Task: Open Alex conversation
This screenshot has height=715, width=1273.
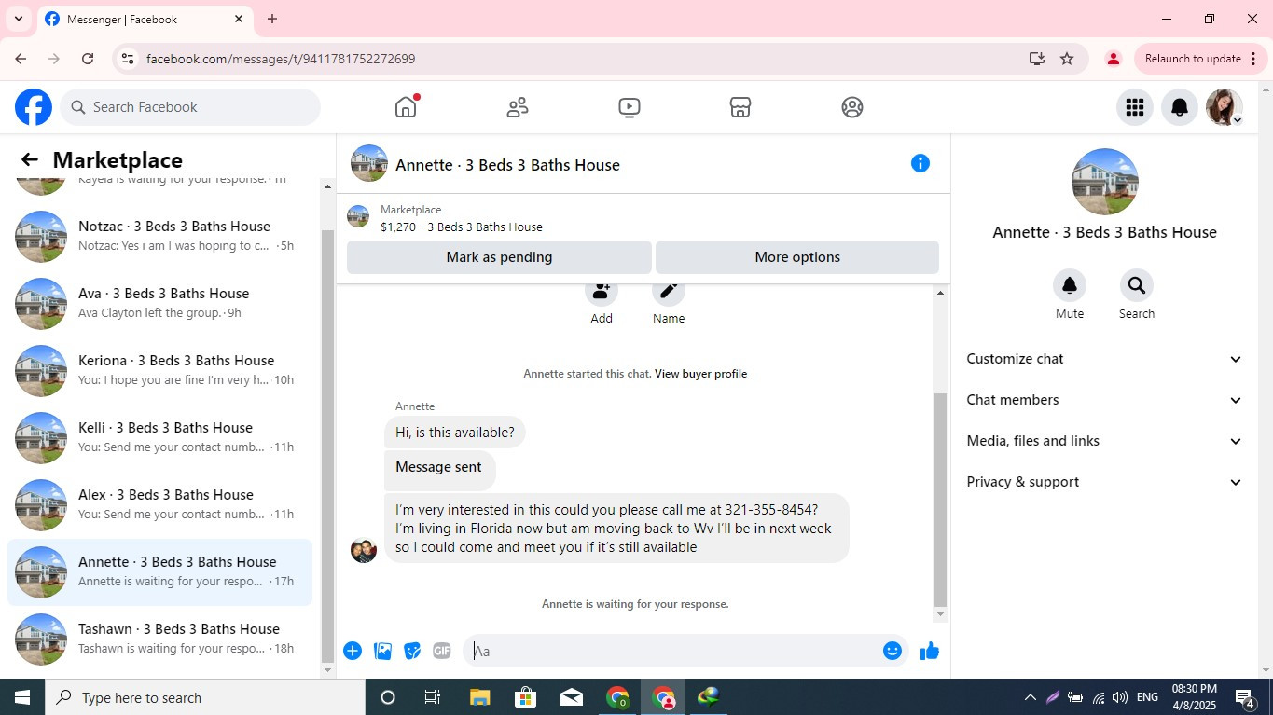Action: (160, 505)
